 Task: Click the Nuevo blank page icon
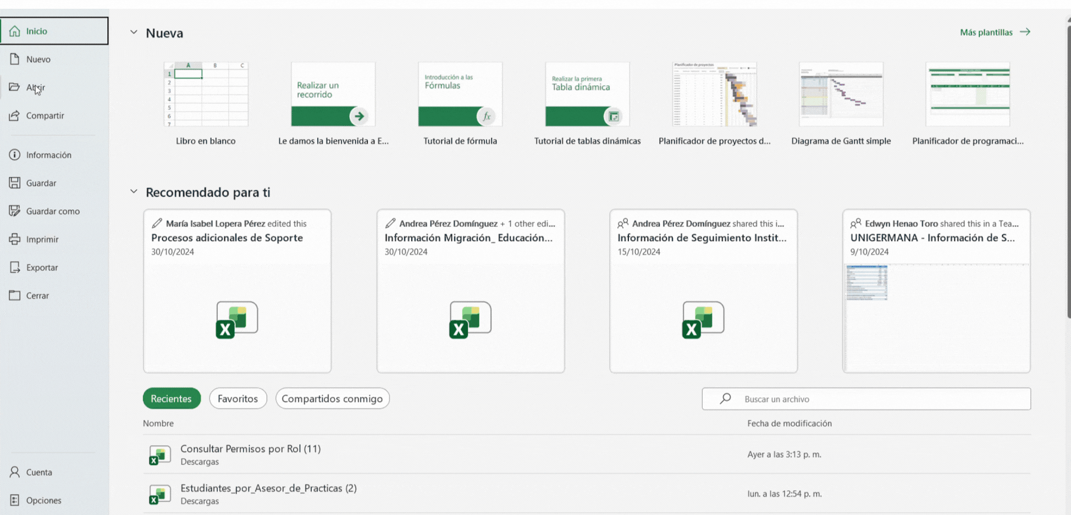(x=15, y=59)
